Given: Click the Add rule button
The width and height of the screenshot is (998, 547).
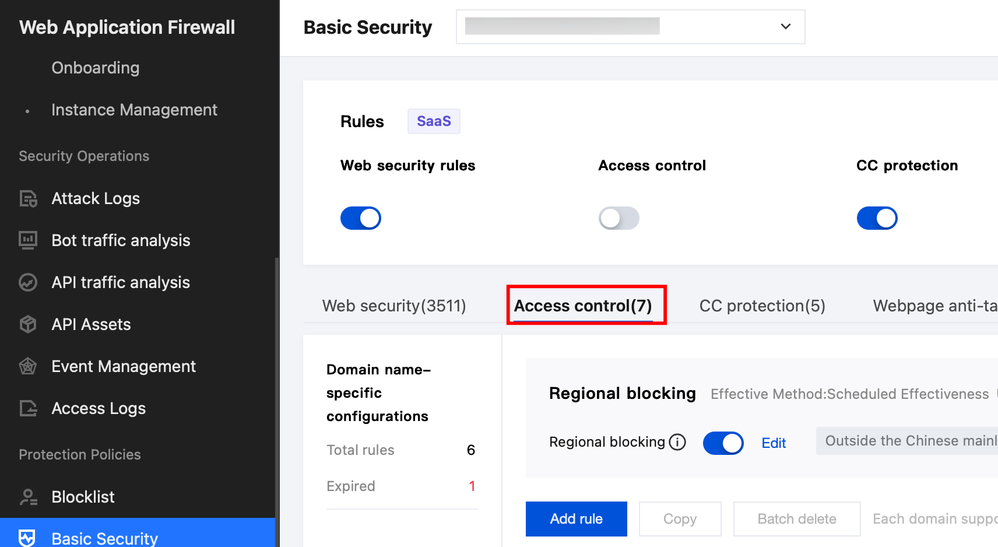Looking at the screenshot, I should coord(576,519).
